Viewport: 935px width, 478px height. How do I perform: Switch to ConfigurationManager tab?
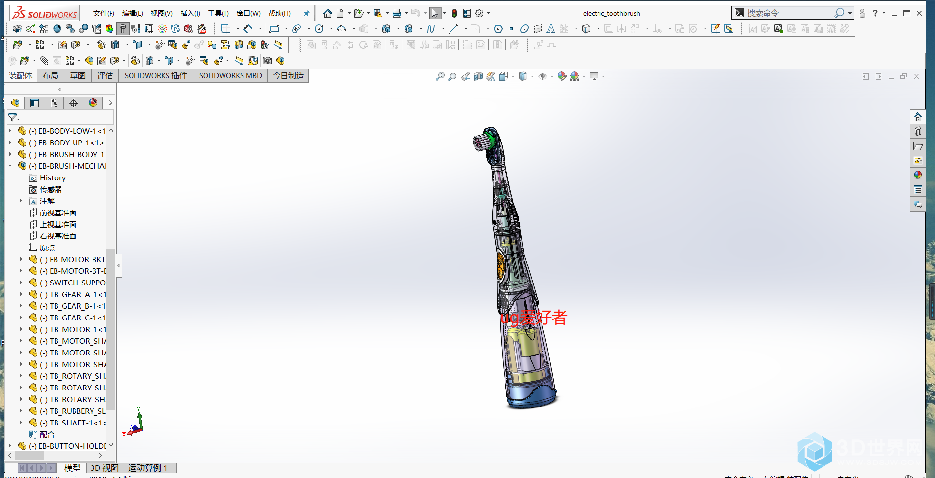point(54,103)
